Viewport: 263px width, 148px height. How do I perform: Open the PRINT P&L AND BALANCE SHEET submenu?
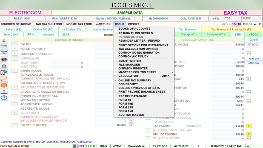[144, 92]
